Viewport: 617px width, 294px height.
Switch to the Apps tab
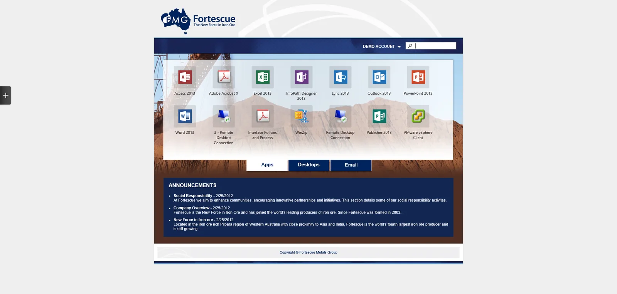click(267, 165)
